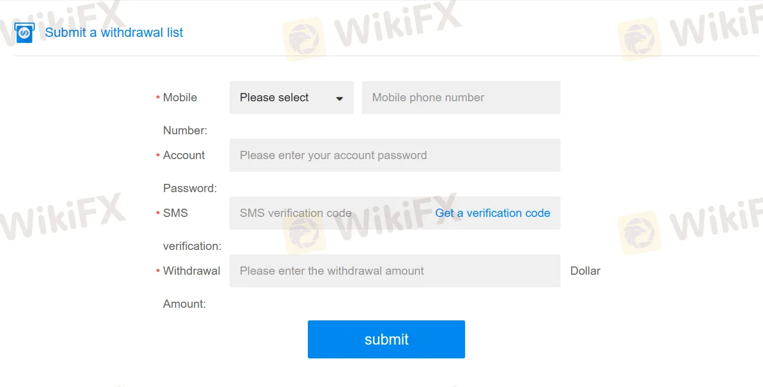The width and height of the screenshot is (763, 387).
Task: Click "Get a verification code" link
Action: (x=492, y=213)
